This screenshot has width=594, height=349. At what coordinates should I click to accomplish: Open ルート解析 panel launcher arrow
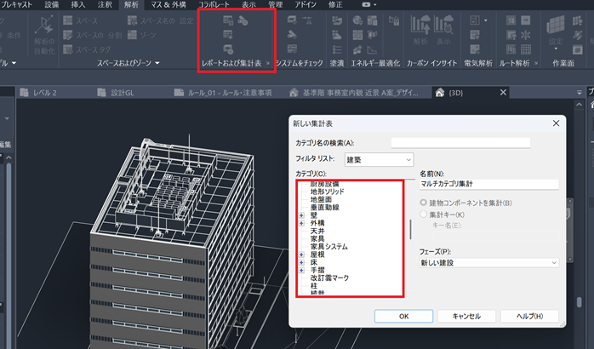pos(535,63)
